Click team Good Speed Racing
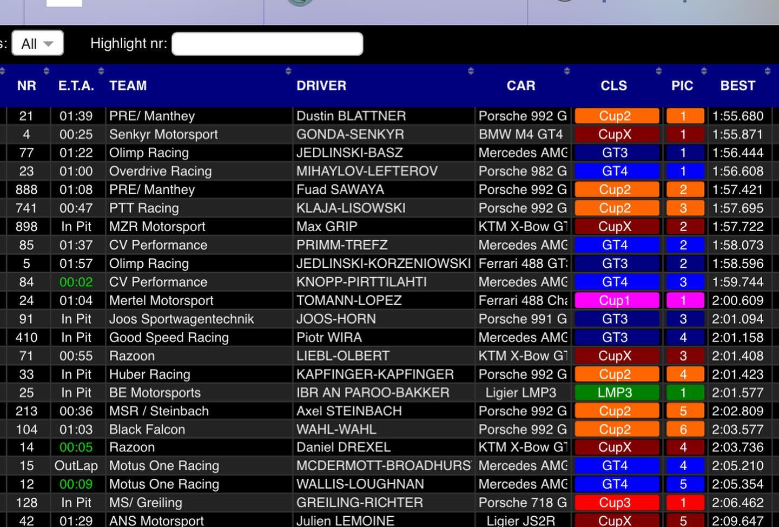Viewport: 779px width, 527px height. pos(169,337)
